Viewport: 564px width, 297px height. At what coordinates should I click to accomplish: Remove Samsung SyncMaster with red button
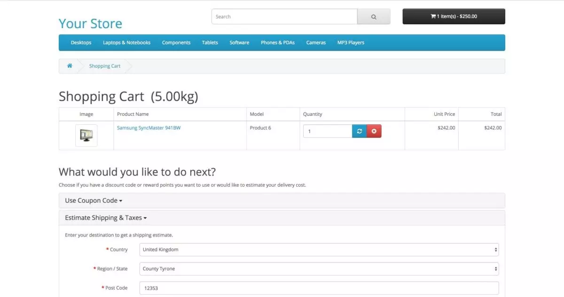[x=374, y=131]
